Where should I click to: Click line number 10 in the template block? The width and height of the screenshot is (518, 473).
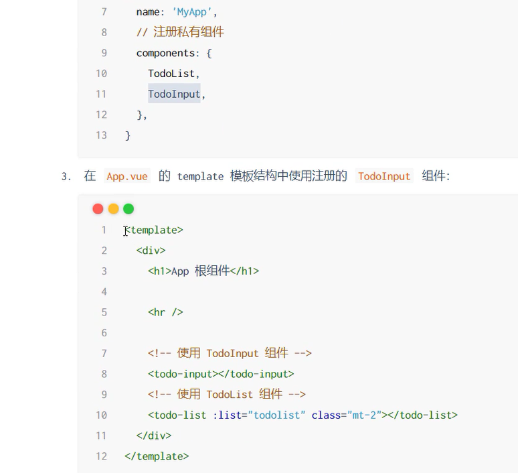point(101,415)
